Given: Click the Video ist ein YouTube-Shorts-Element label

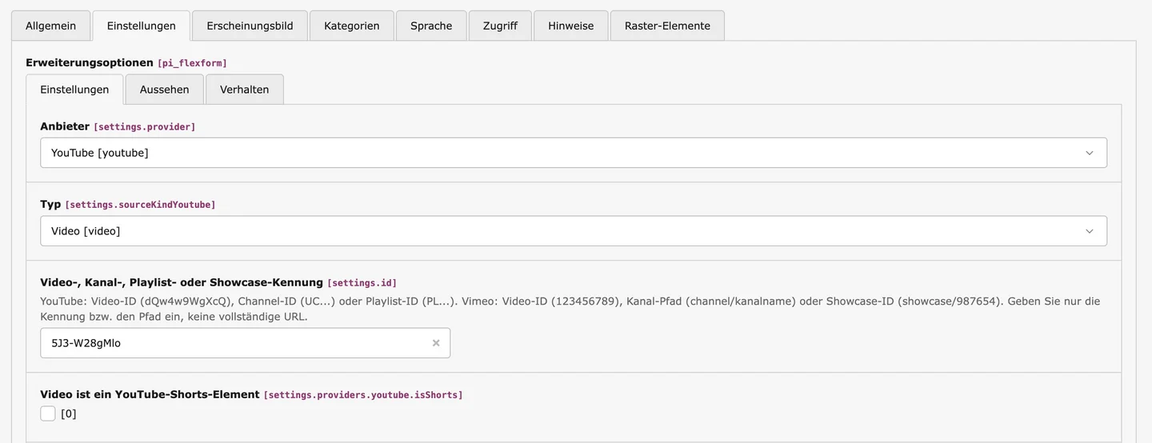Looking at the screenshot, I should 150,394.
